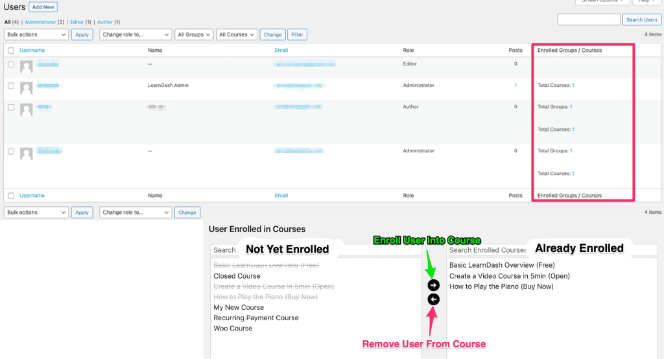Check the Author user's row checkbox
The width and height of the screenshot is (664, 359).
[x=11, y=108]
